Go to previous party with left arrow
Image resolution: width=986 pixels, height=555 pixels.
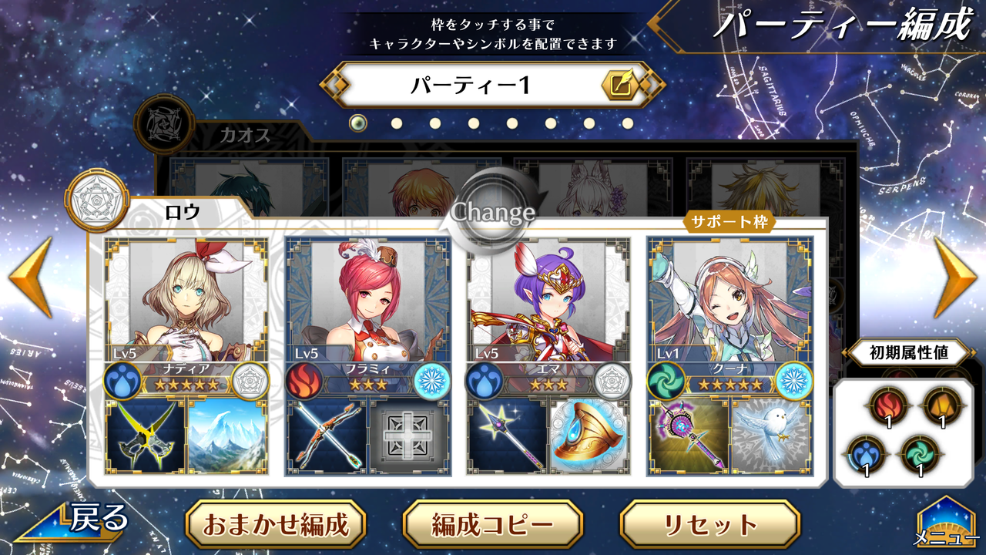point(31,277)
